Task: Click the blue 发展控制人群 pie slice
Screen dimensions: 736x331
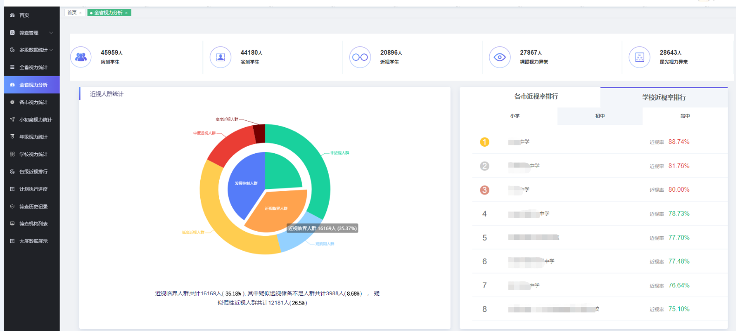Action: coord(244,183)
